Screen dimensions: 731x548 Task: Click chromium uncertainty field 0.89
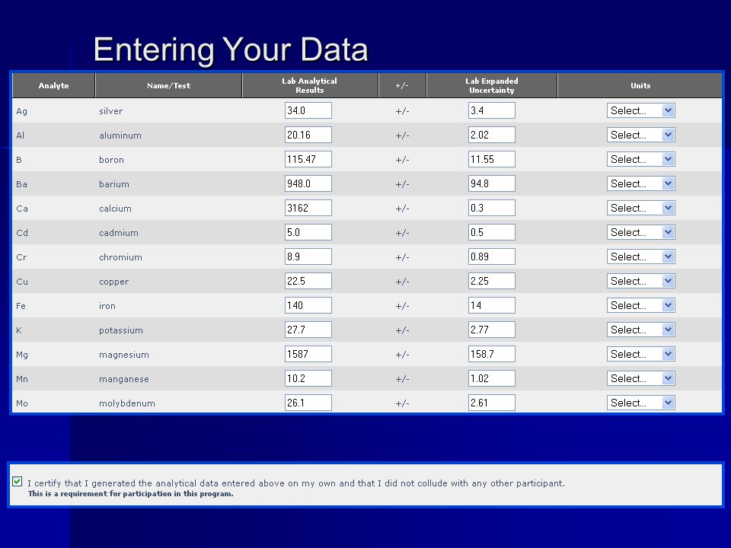click(492, 256)
